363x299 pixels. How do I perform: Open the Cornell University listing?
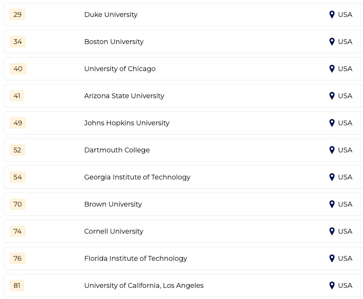114,231
